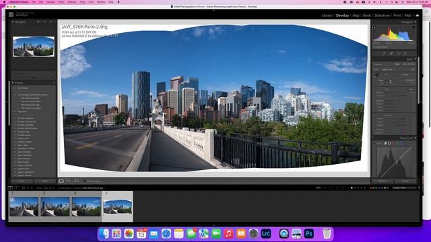
Task: Select filmstrip thumbnail number 3
Action: [86, 206]
